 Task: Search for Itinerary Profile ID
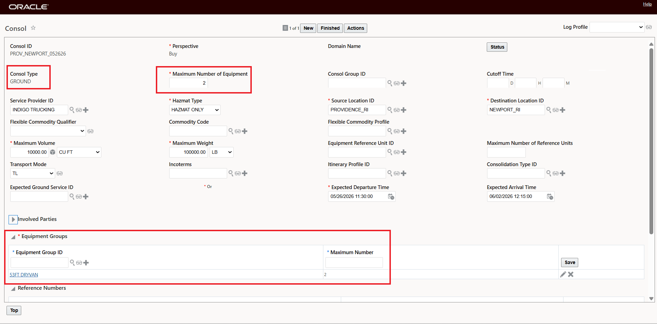[390, 173]
